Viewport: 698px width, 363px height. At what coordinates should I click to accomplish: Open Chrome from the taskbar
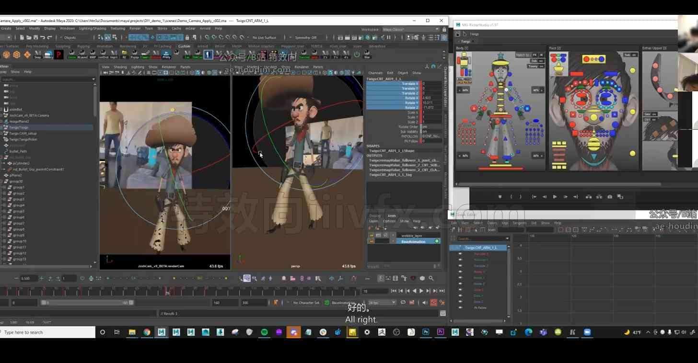pos(147,332)
